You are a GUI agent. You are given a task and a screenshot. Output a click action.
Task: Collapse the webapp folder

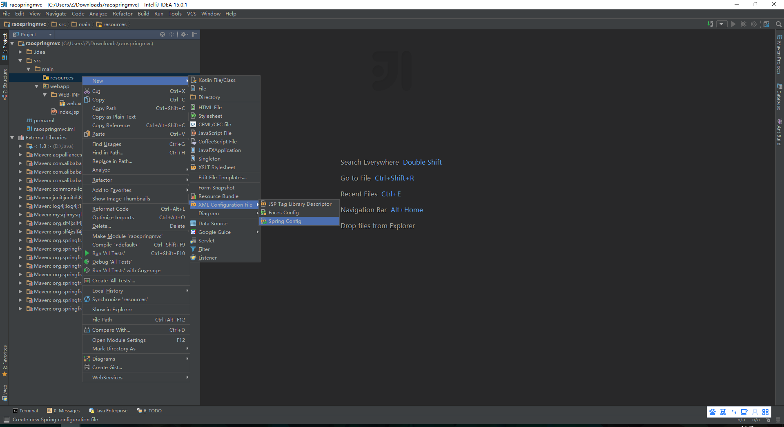[x=37, y=86]
